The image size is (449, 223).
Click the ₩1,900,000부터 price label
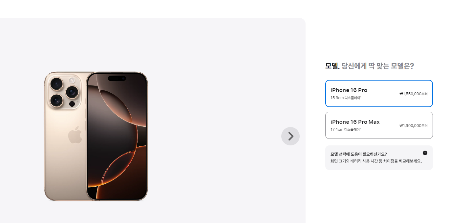(414, 126)
